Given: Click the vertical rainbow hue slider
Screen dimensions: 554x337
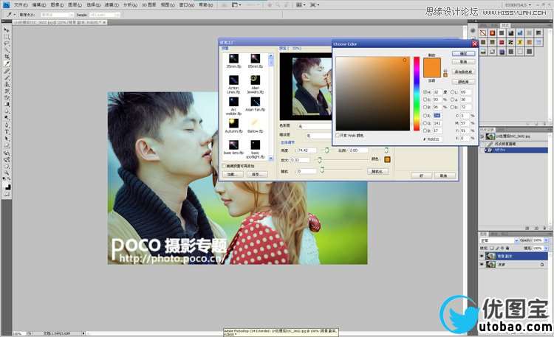Looking at the screenshot, I should pos(417,94).
